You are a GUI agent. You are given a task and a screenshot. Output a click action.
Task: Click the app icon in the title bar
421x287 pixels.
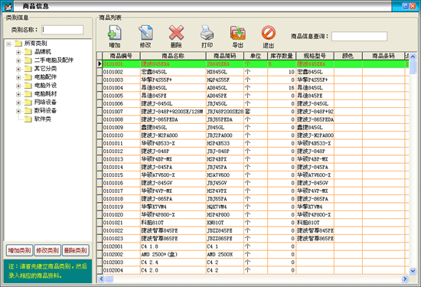[8, 6]
